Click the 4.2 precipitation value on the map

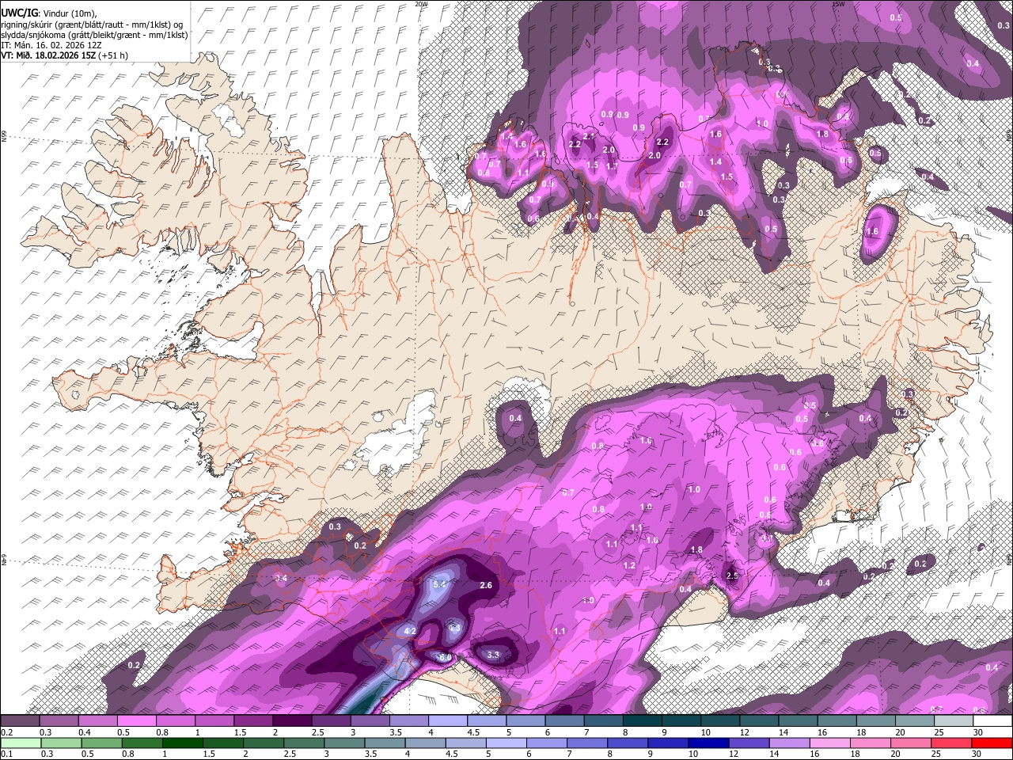410,631
